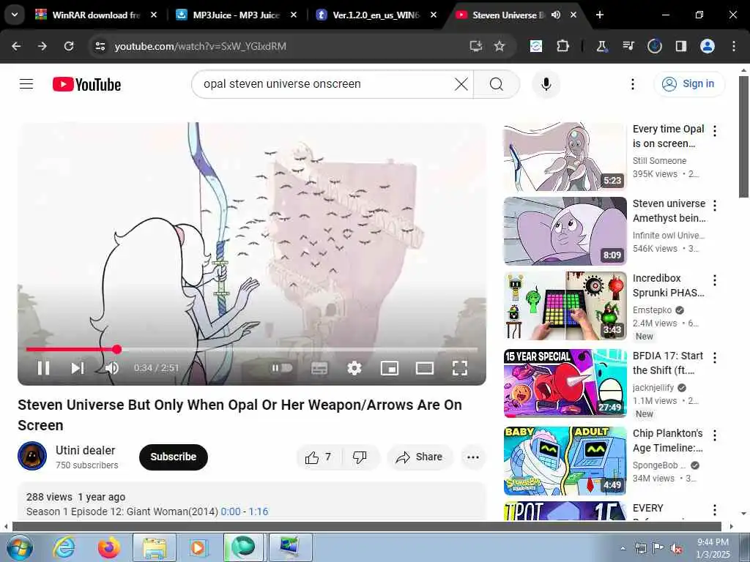750x562 pixels.
Task: Open the Incredibox Sprunki video thumbnail
Action: (x=565, y=306)
